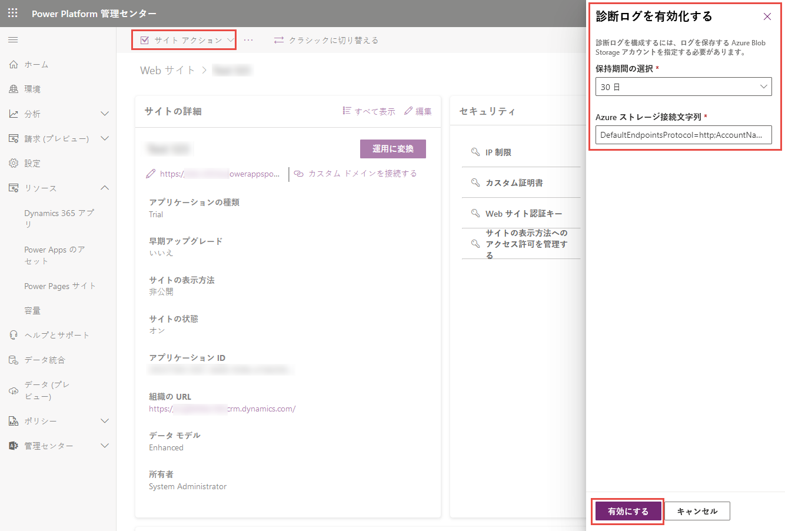Click the 非公開 サイトの表示方法 value

pos(161,291)
